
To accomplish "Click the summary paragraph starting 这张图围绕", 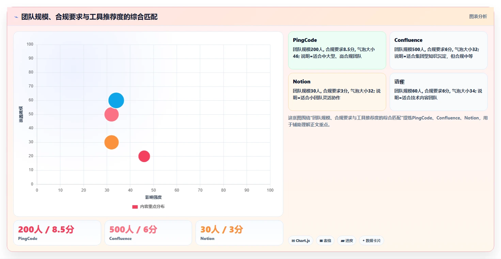I will [x=388, y=121].
